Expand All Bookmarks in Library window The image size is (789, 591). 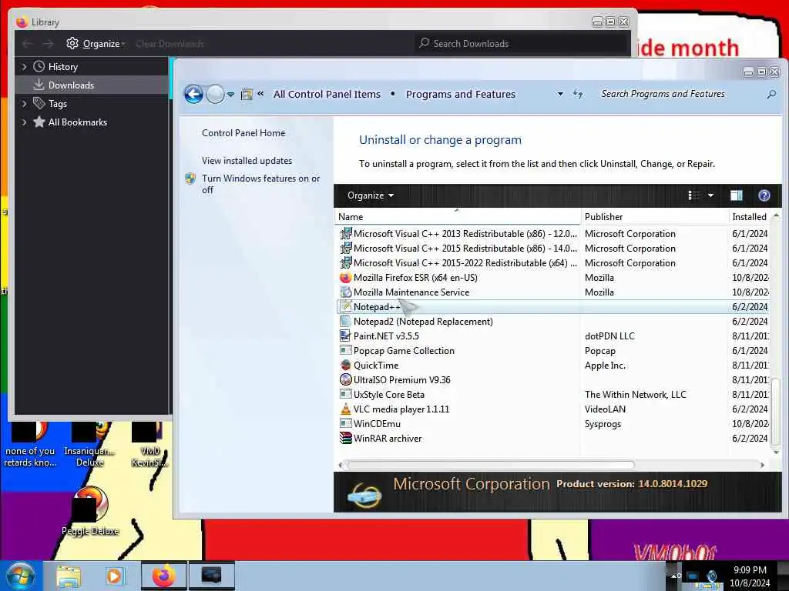(x=24, y=122)
